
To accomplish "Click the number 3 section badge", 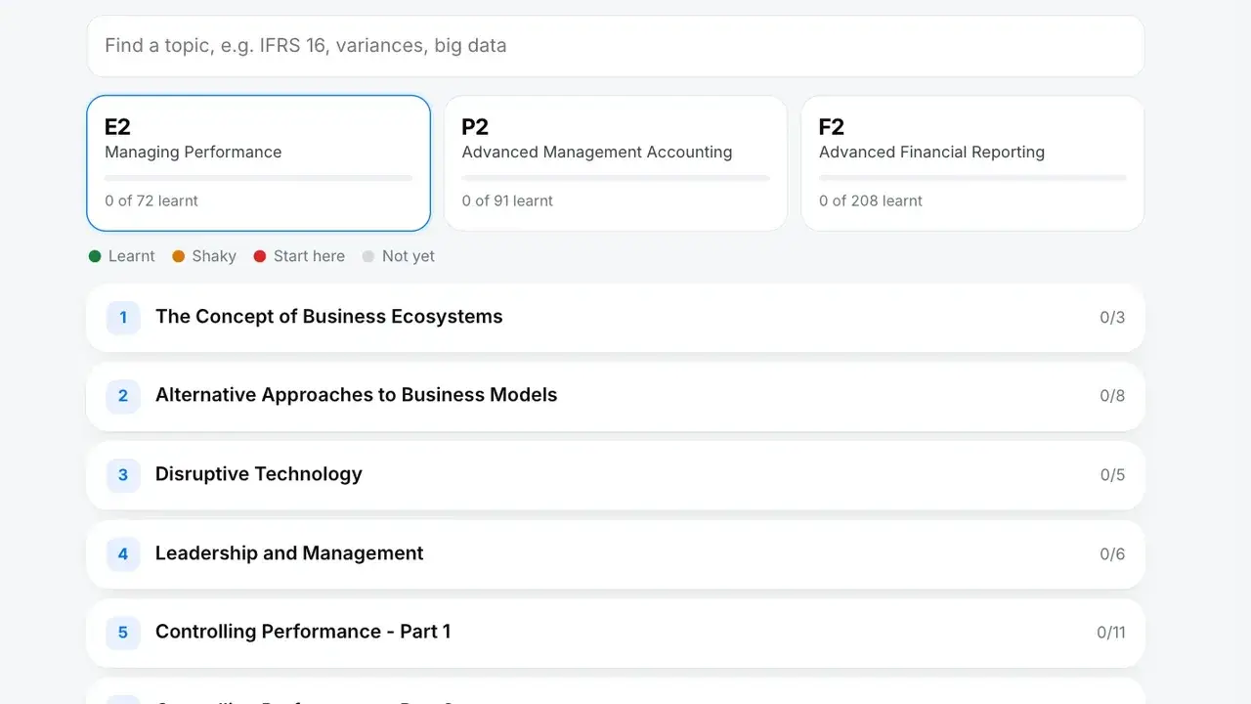I will 123,474.
